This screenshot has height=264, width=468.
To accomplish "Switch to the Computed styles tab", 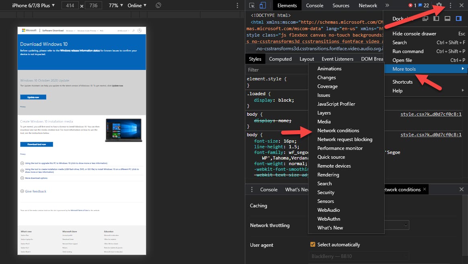I will [280, 59].
